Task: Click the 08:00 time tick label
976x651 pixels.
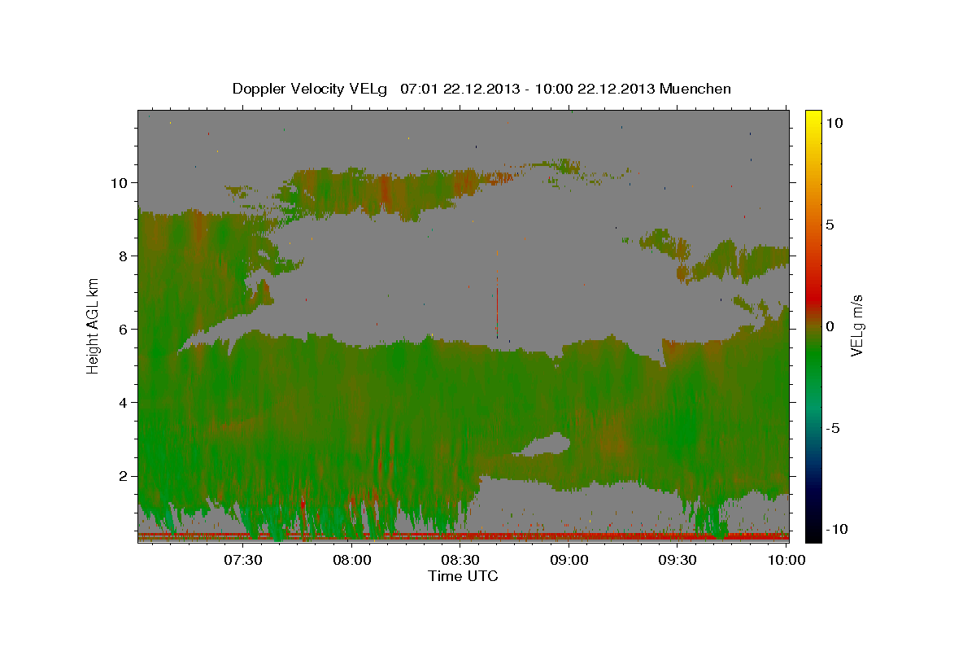Action: (352, 560)
